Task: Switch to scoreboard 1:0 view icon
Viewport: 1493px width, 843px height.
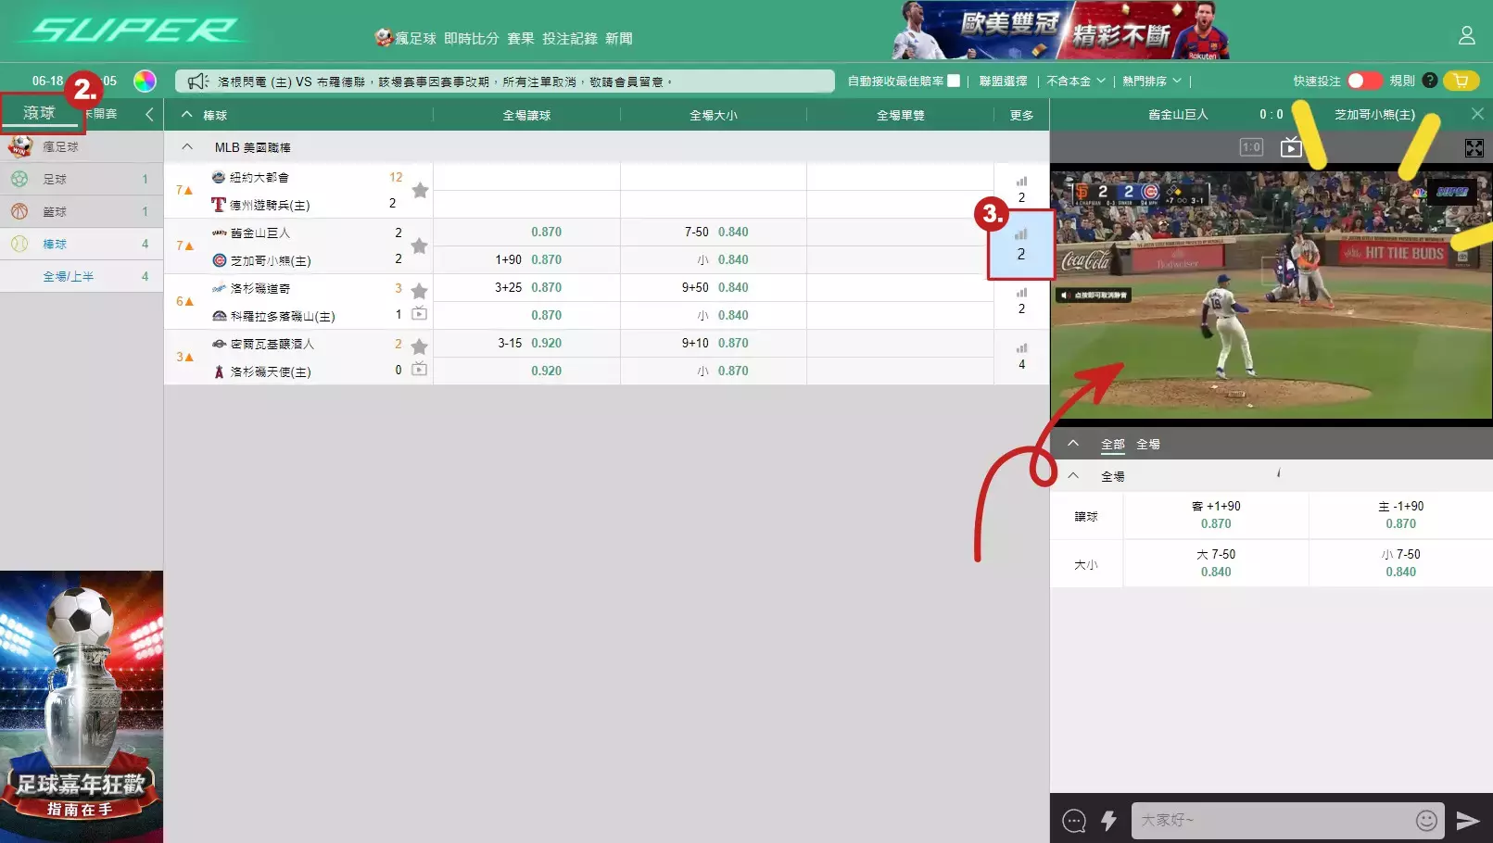Action: [1251, 147]
